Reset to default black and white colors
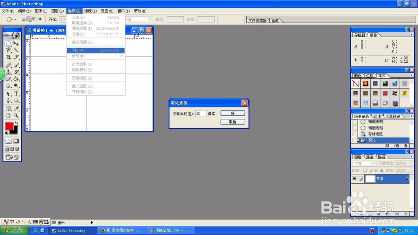The height and width of the screenshot is (235, 418). pyautogui.click(x=7, y=133)
